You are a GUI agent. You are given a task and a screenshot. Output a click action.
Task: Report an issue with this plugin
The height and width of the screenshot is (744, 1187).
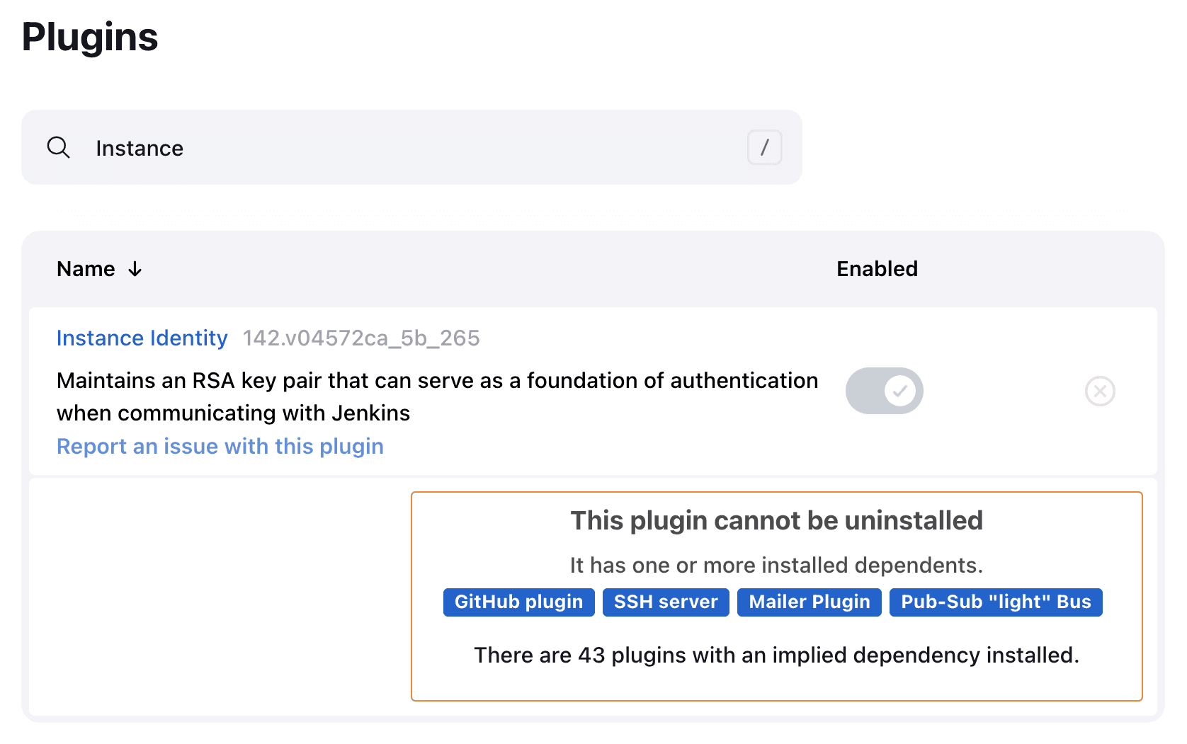coord(220,446)
